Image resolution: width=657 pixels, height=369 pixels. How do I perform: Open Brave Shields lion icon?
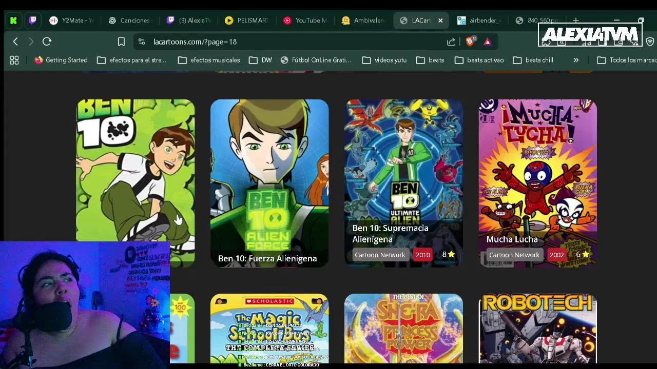point(470,42)
